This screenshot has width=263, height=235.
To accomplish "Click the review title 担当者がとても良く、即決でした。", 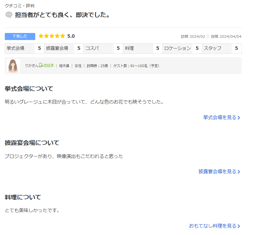I will tap(62, 15).
